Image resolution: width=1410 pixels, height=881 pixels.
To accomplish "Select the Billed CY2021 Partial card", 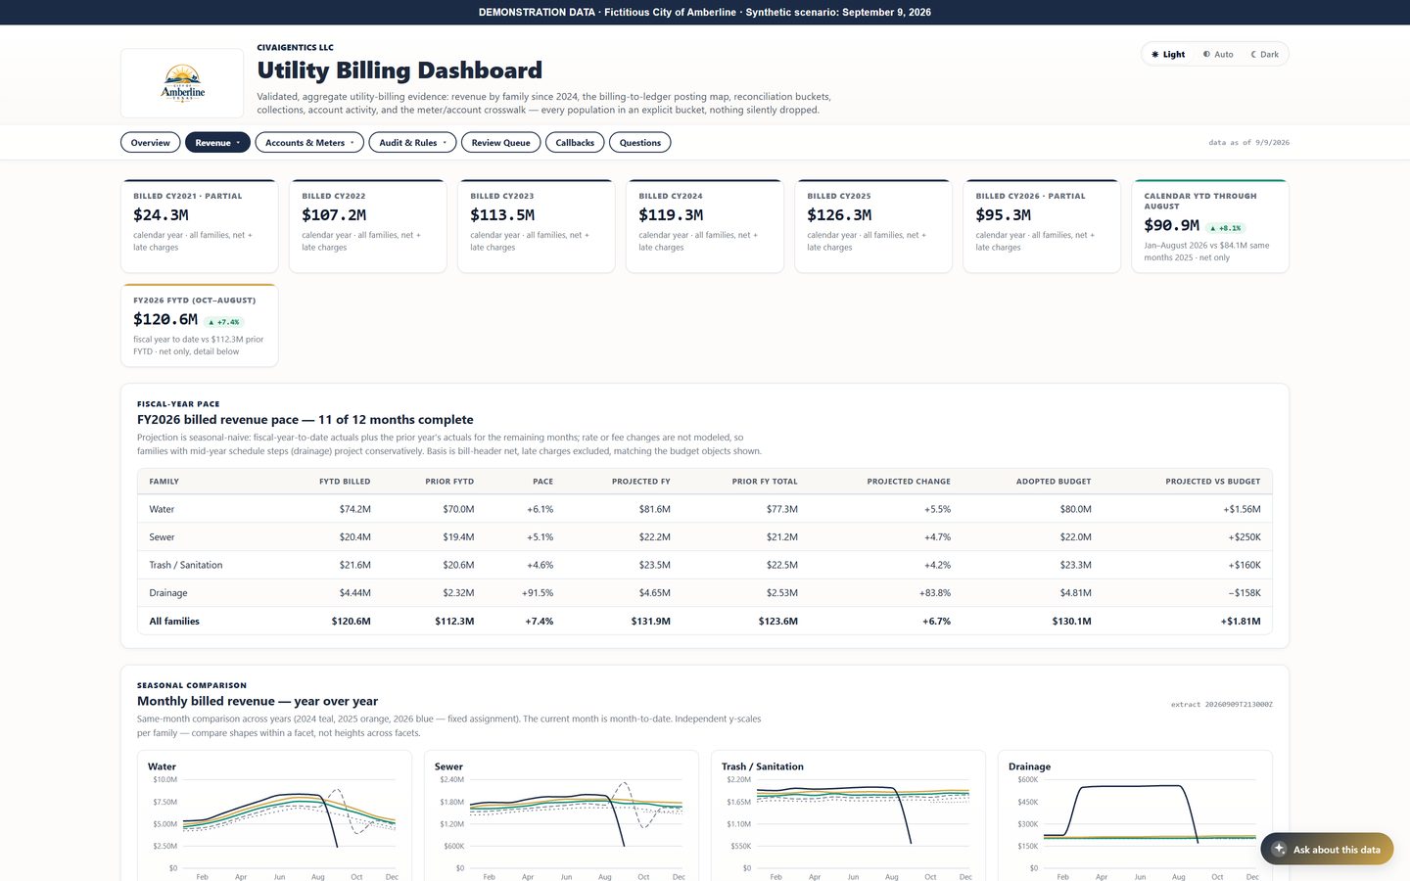I will (200, 226).
